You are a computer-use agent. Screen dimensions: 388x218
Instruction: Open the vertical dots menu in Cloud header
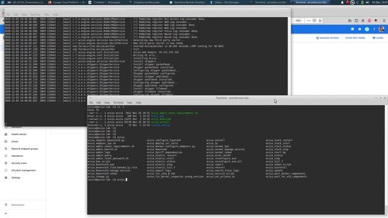click(x=374, y=29)
